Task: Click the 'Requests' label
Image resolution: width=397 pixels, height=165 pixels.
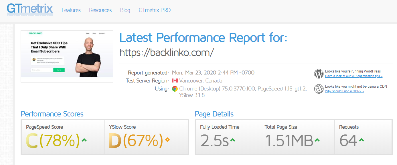Action: coord(349,127)
